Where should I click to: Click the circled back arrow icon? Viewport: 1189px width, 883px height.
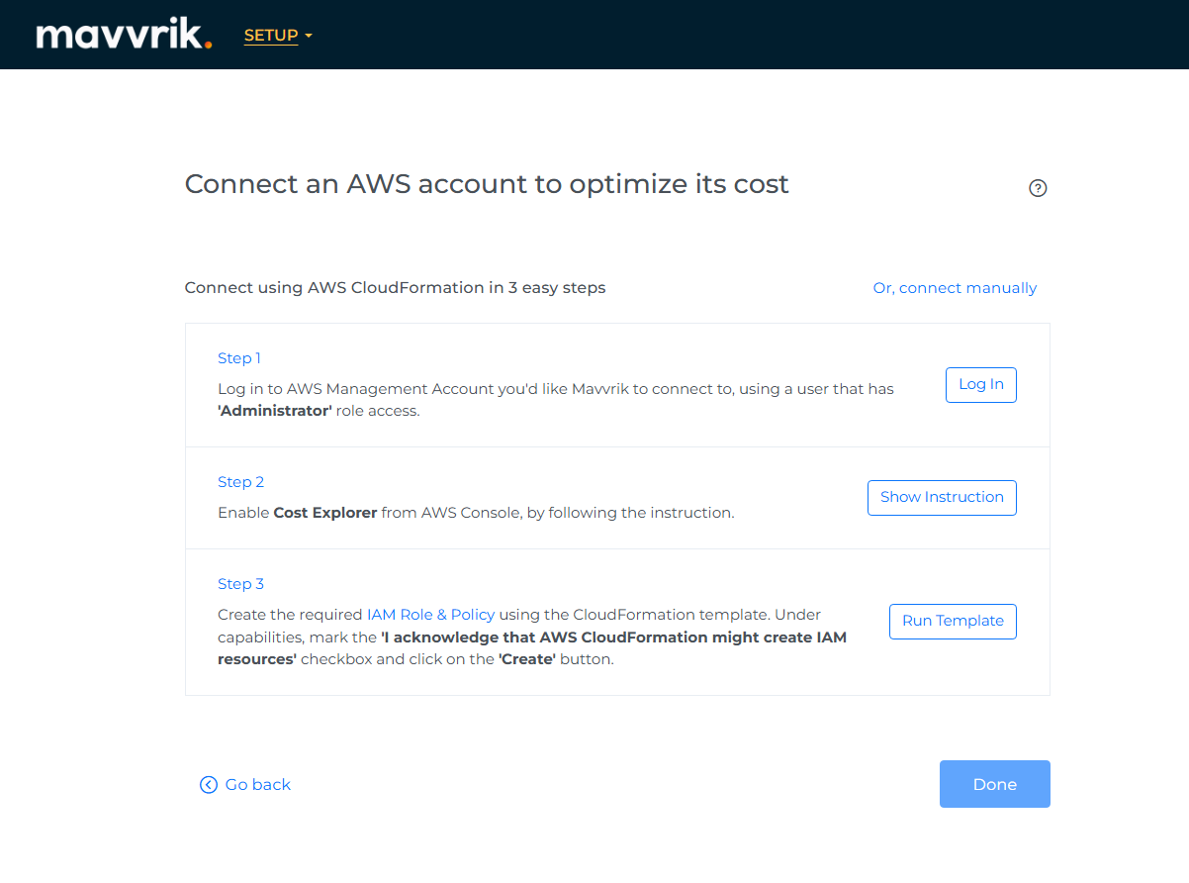(209, 785)
